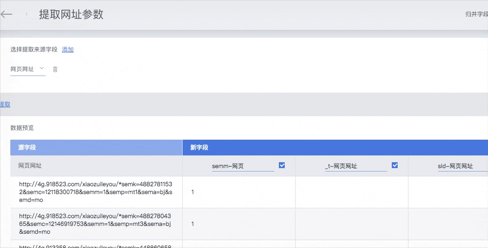
Task: Click the 选择提取来源字段 label
Action: point(34,50)
